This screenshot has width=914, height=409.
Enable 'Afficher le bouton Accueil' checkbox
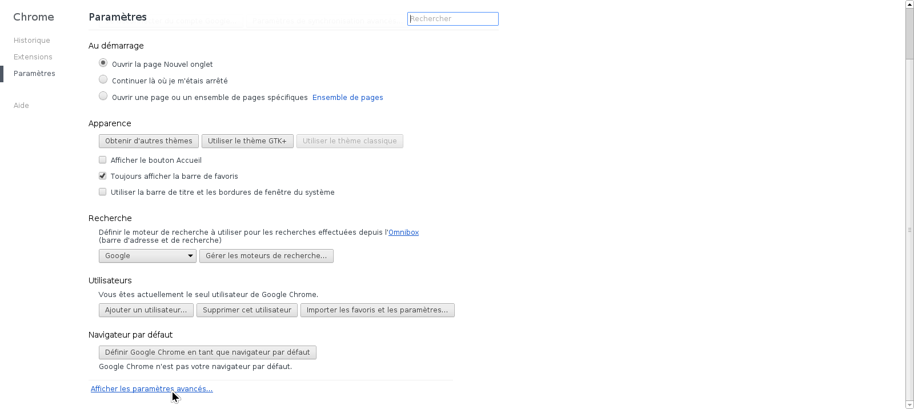coord(103,160)
